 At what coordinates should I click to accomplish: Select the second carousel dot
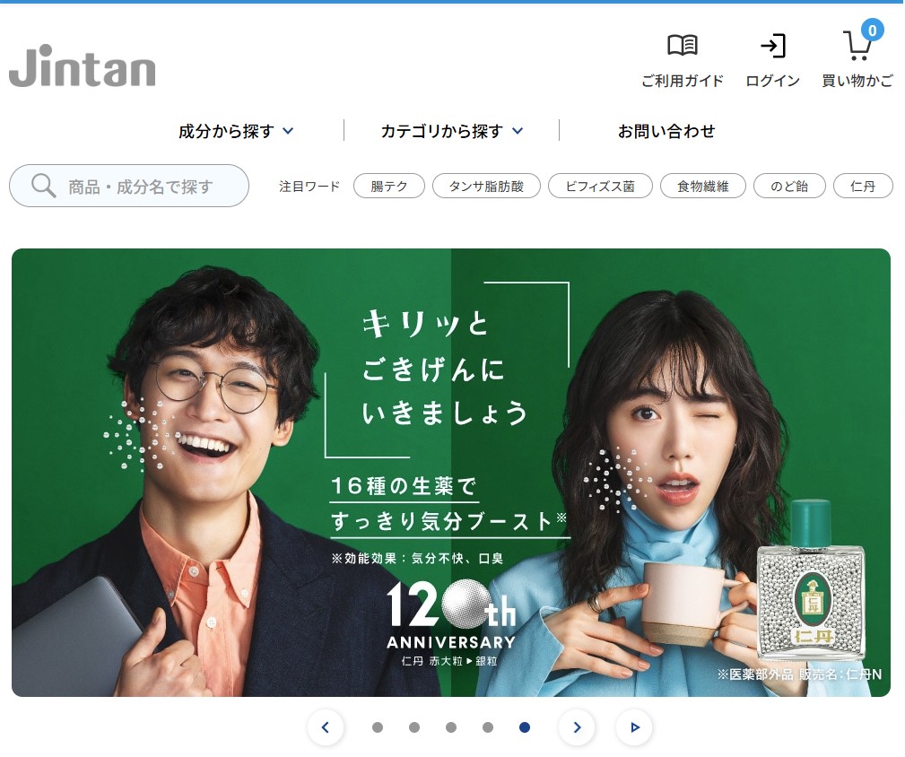click(414, 727)
